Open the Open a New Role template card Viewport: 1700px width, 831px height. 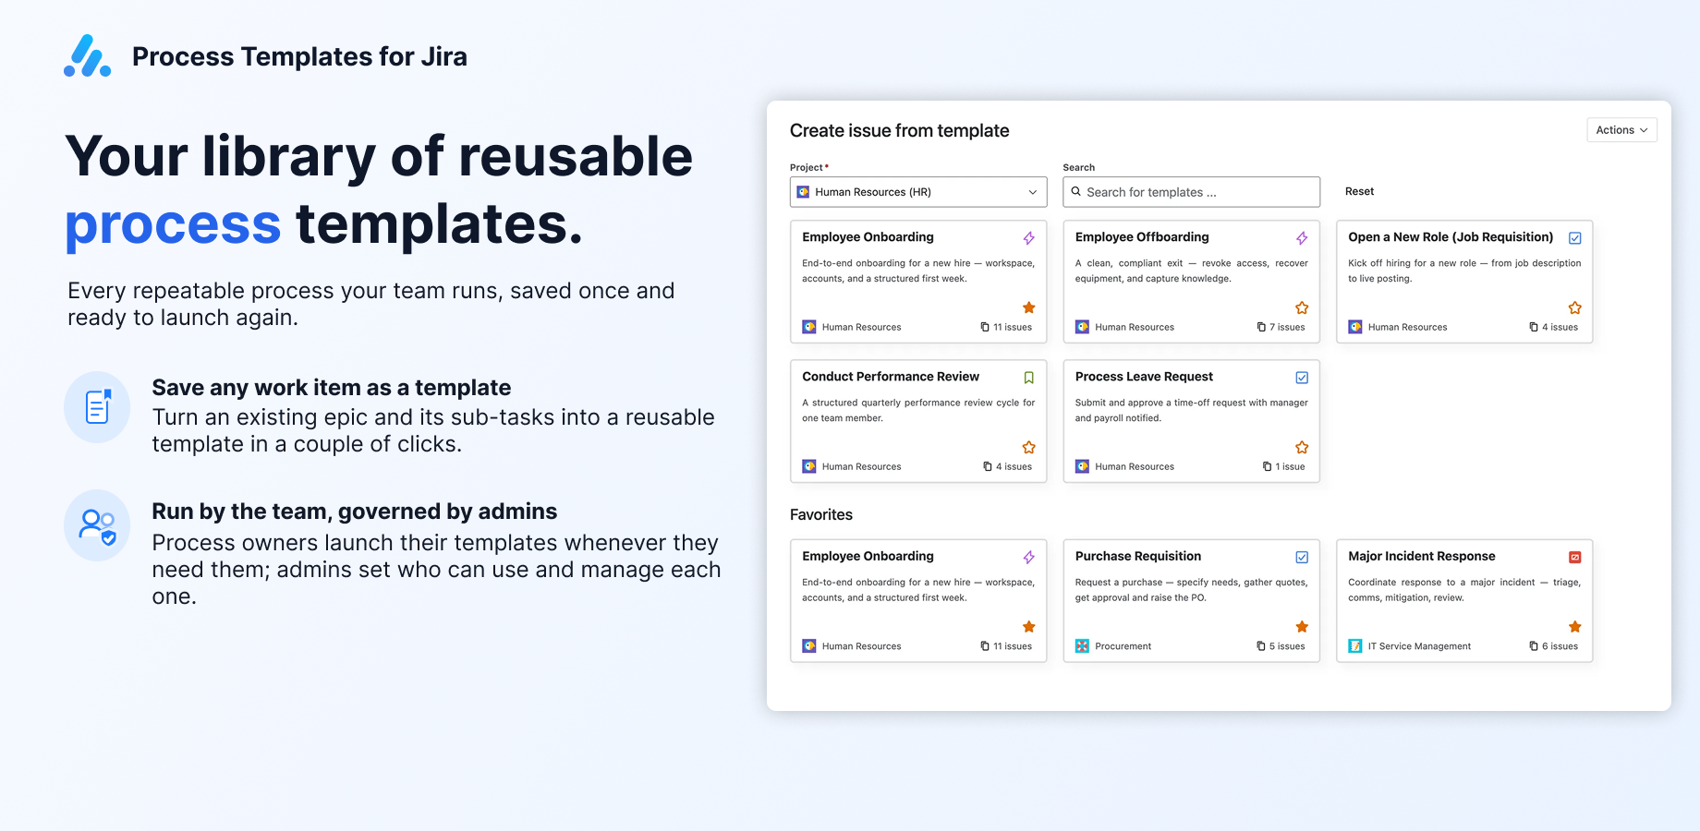(1464, 282)
